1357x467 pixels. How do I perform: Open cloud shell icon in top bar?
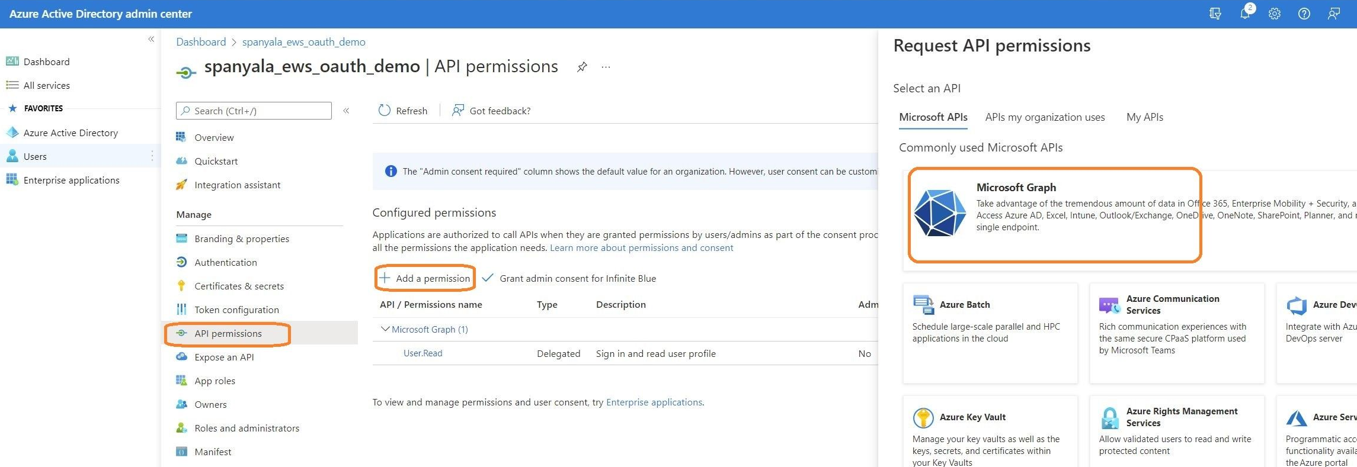(1215, 14)
